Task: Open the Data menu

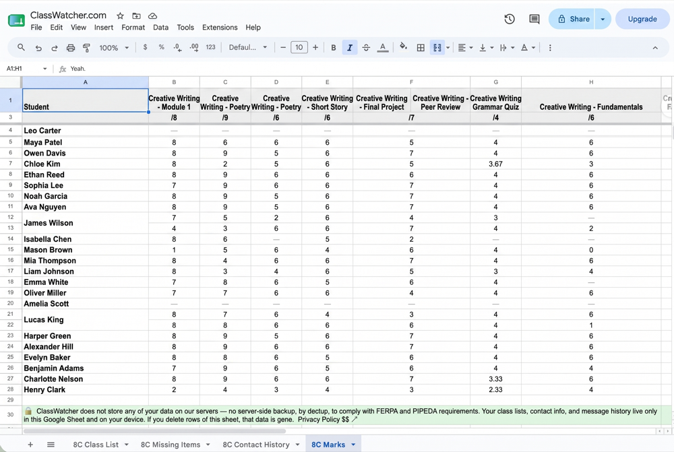Action: (x=161, y=27)
